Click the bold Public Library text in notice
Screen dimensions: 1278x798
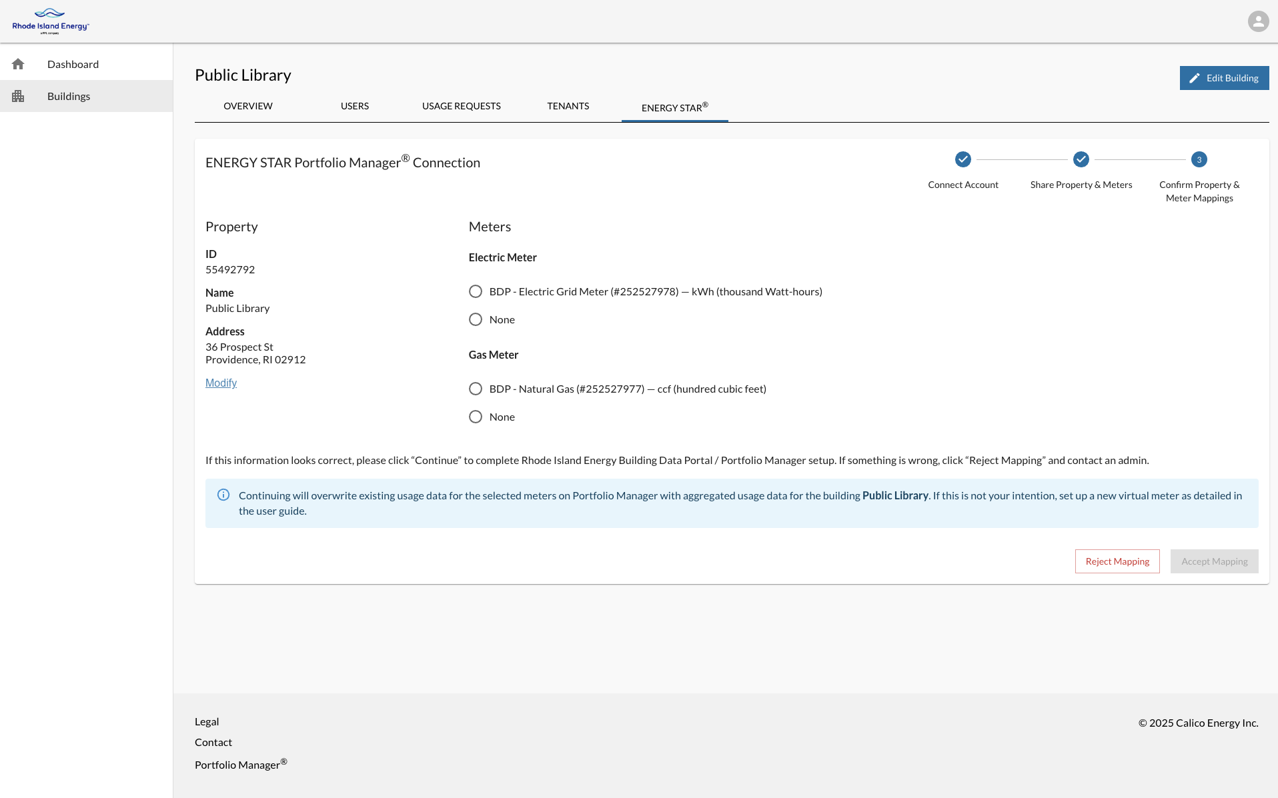pyautogui.click(x=895, y=495)
